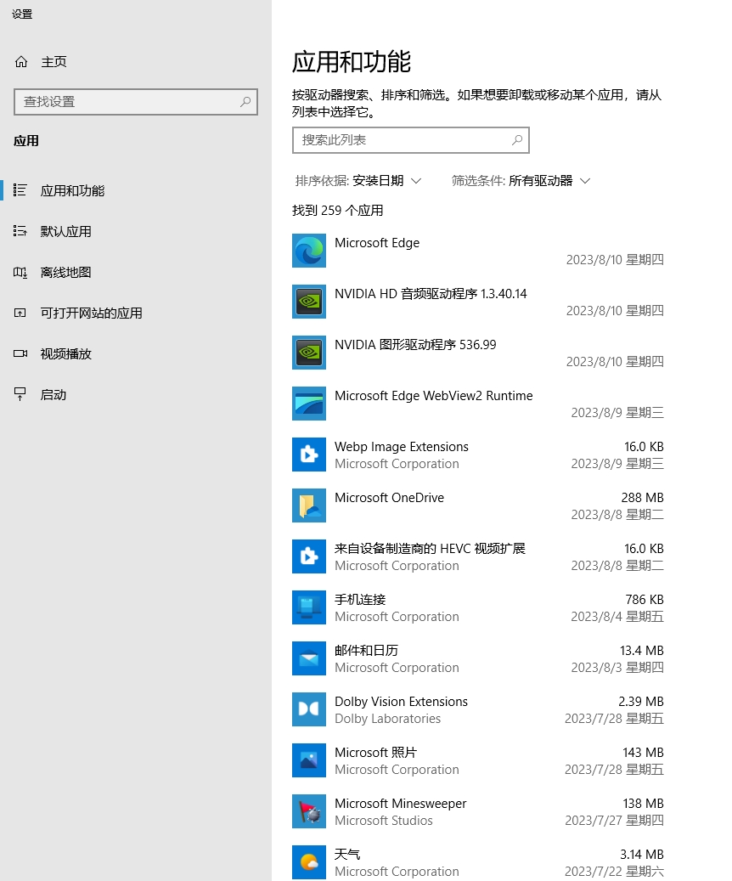Select Microsoft 照片 entry name
This screenshot has height=881, width=732.
tap(376, 753)
